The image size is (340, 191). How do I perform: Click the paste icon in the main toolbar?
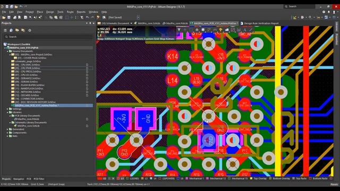pyautogui.click(x=56, y=18)
